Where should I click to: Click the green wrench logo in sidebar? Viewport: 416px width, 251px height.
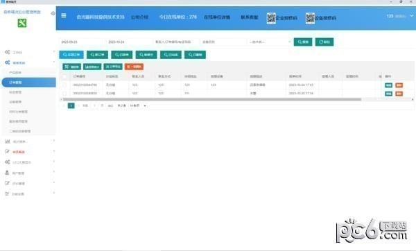[22, 23]
